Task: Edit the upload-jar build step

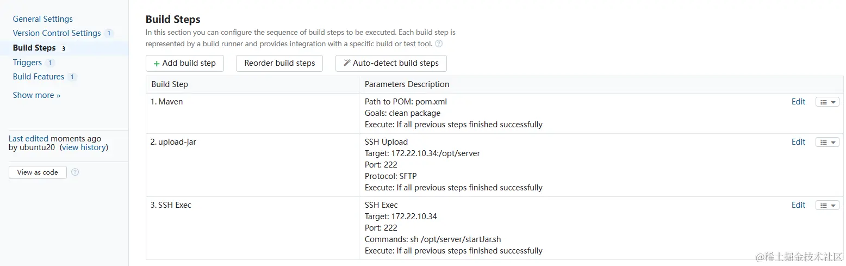Action: click(x=798, y=142)
